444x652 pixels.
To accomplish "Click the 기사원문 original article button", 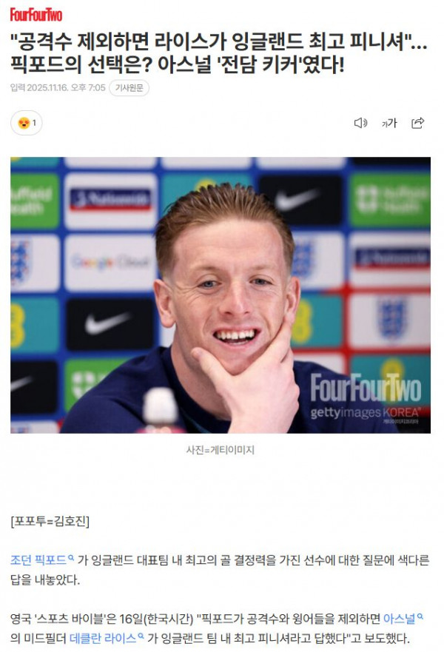I will tap(129, 88).
